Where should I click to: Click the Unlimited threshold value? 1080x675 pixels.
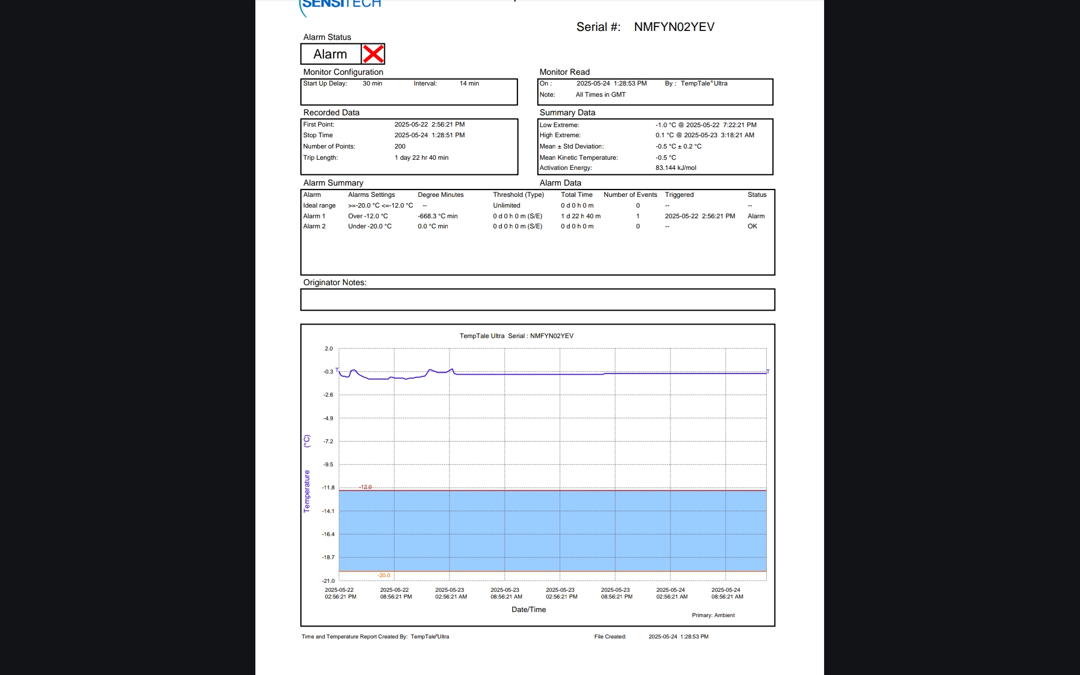pos(506,205)
